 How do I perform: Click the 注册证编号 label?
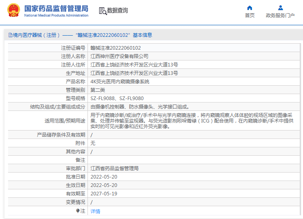coord(73,48)
